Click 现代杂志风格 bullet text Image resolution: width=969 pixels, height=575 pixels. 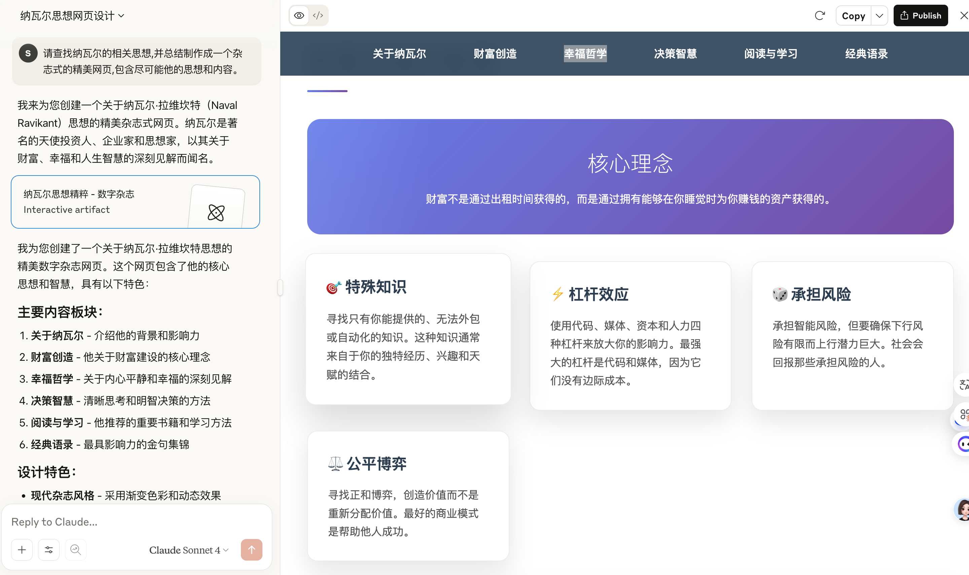coord(126,495)
